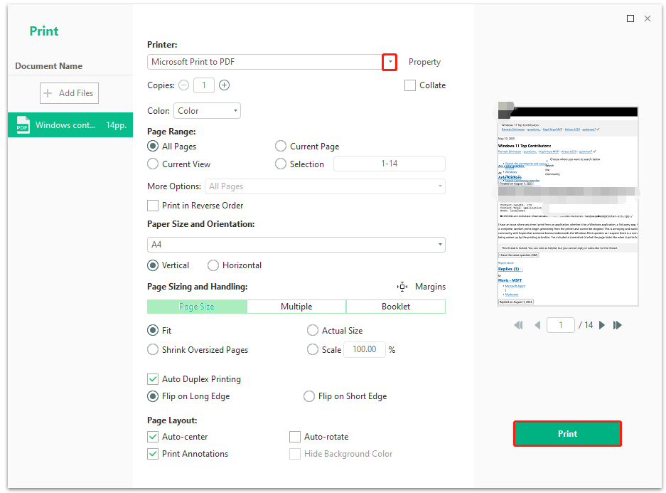The image size is (666, 493).
Task: Go to first preview page
Action: tap(518, 325)
